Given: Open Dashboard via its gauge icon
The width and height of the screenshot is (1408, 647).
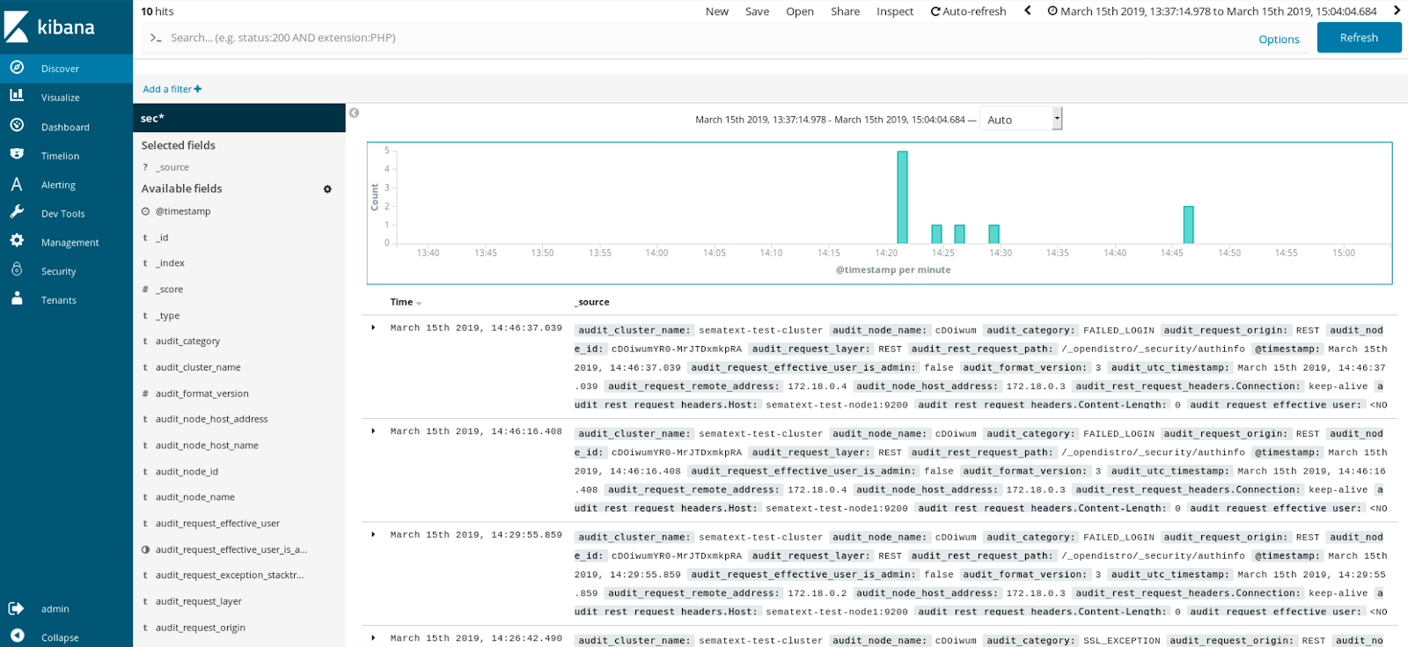Looking at the screenshot, I should coord(17,126).
